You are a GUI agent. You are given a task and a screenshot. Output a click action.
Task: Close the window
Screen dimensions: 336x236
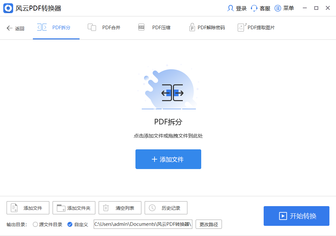point(328,8)
